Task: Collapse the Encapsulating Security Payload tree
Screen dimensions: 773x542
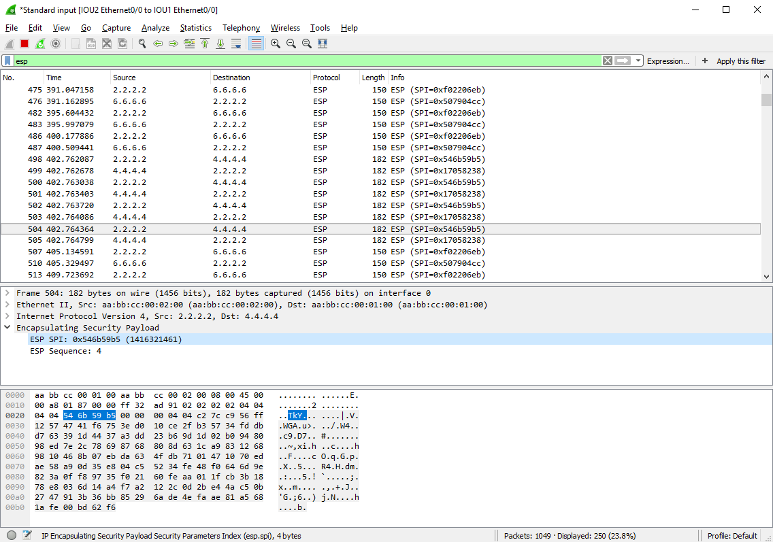Action: (x=7, y=328)
